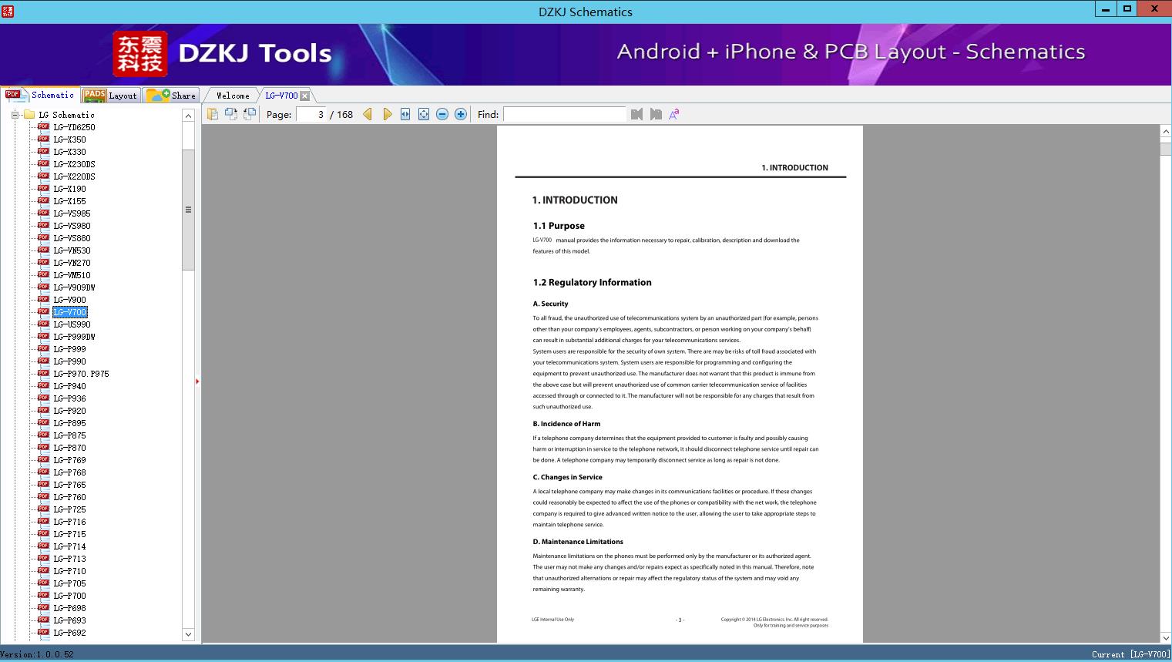Click the zoom in plus icon

[461, 114]
